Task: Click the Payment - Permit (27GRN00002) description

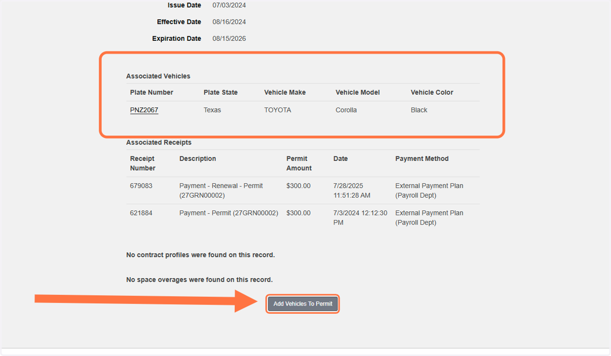Action: pyautogui.click(x=229, y=213)
